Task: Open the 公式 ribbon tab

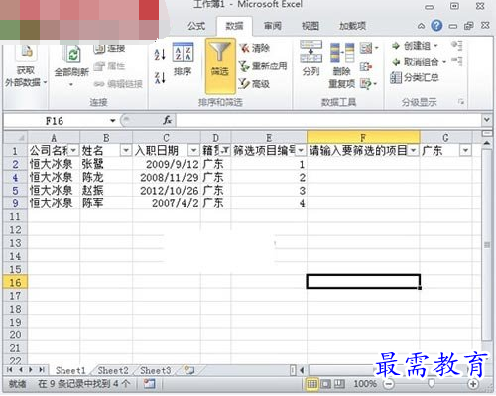Action: 196,26
